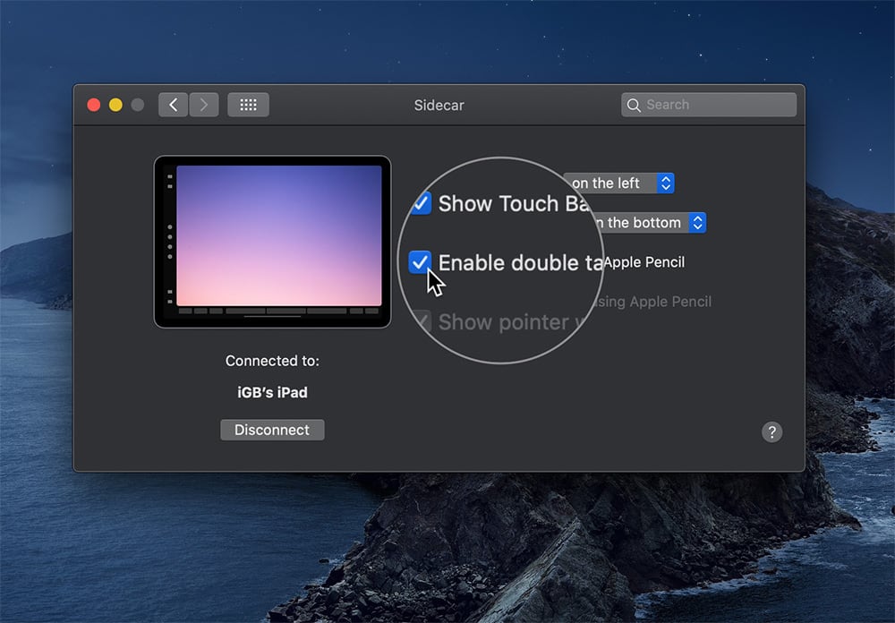Viewport: 895px width, 623px height.
Task: Minimize the Sidecar preferences window
Action: pyautogui.click(x=115, y=104)
